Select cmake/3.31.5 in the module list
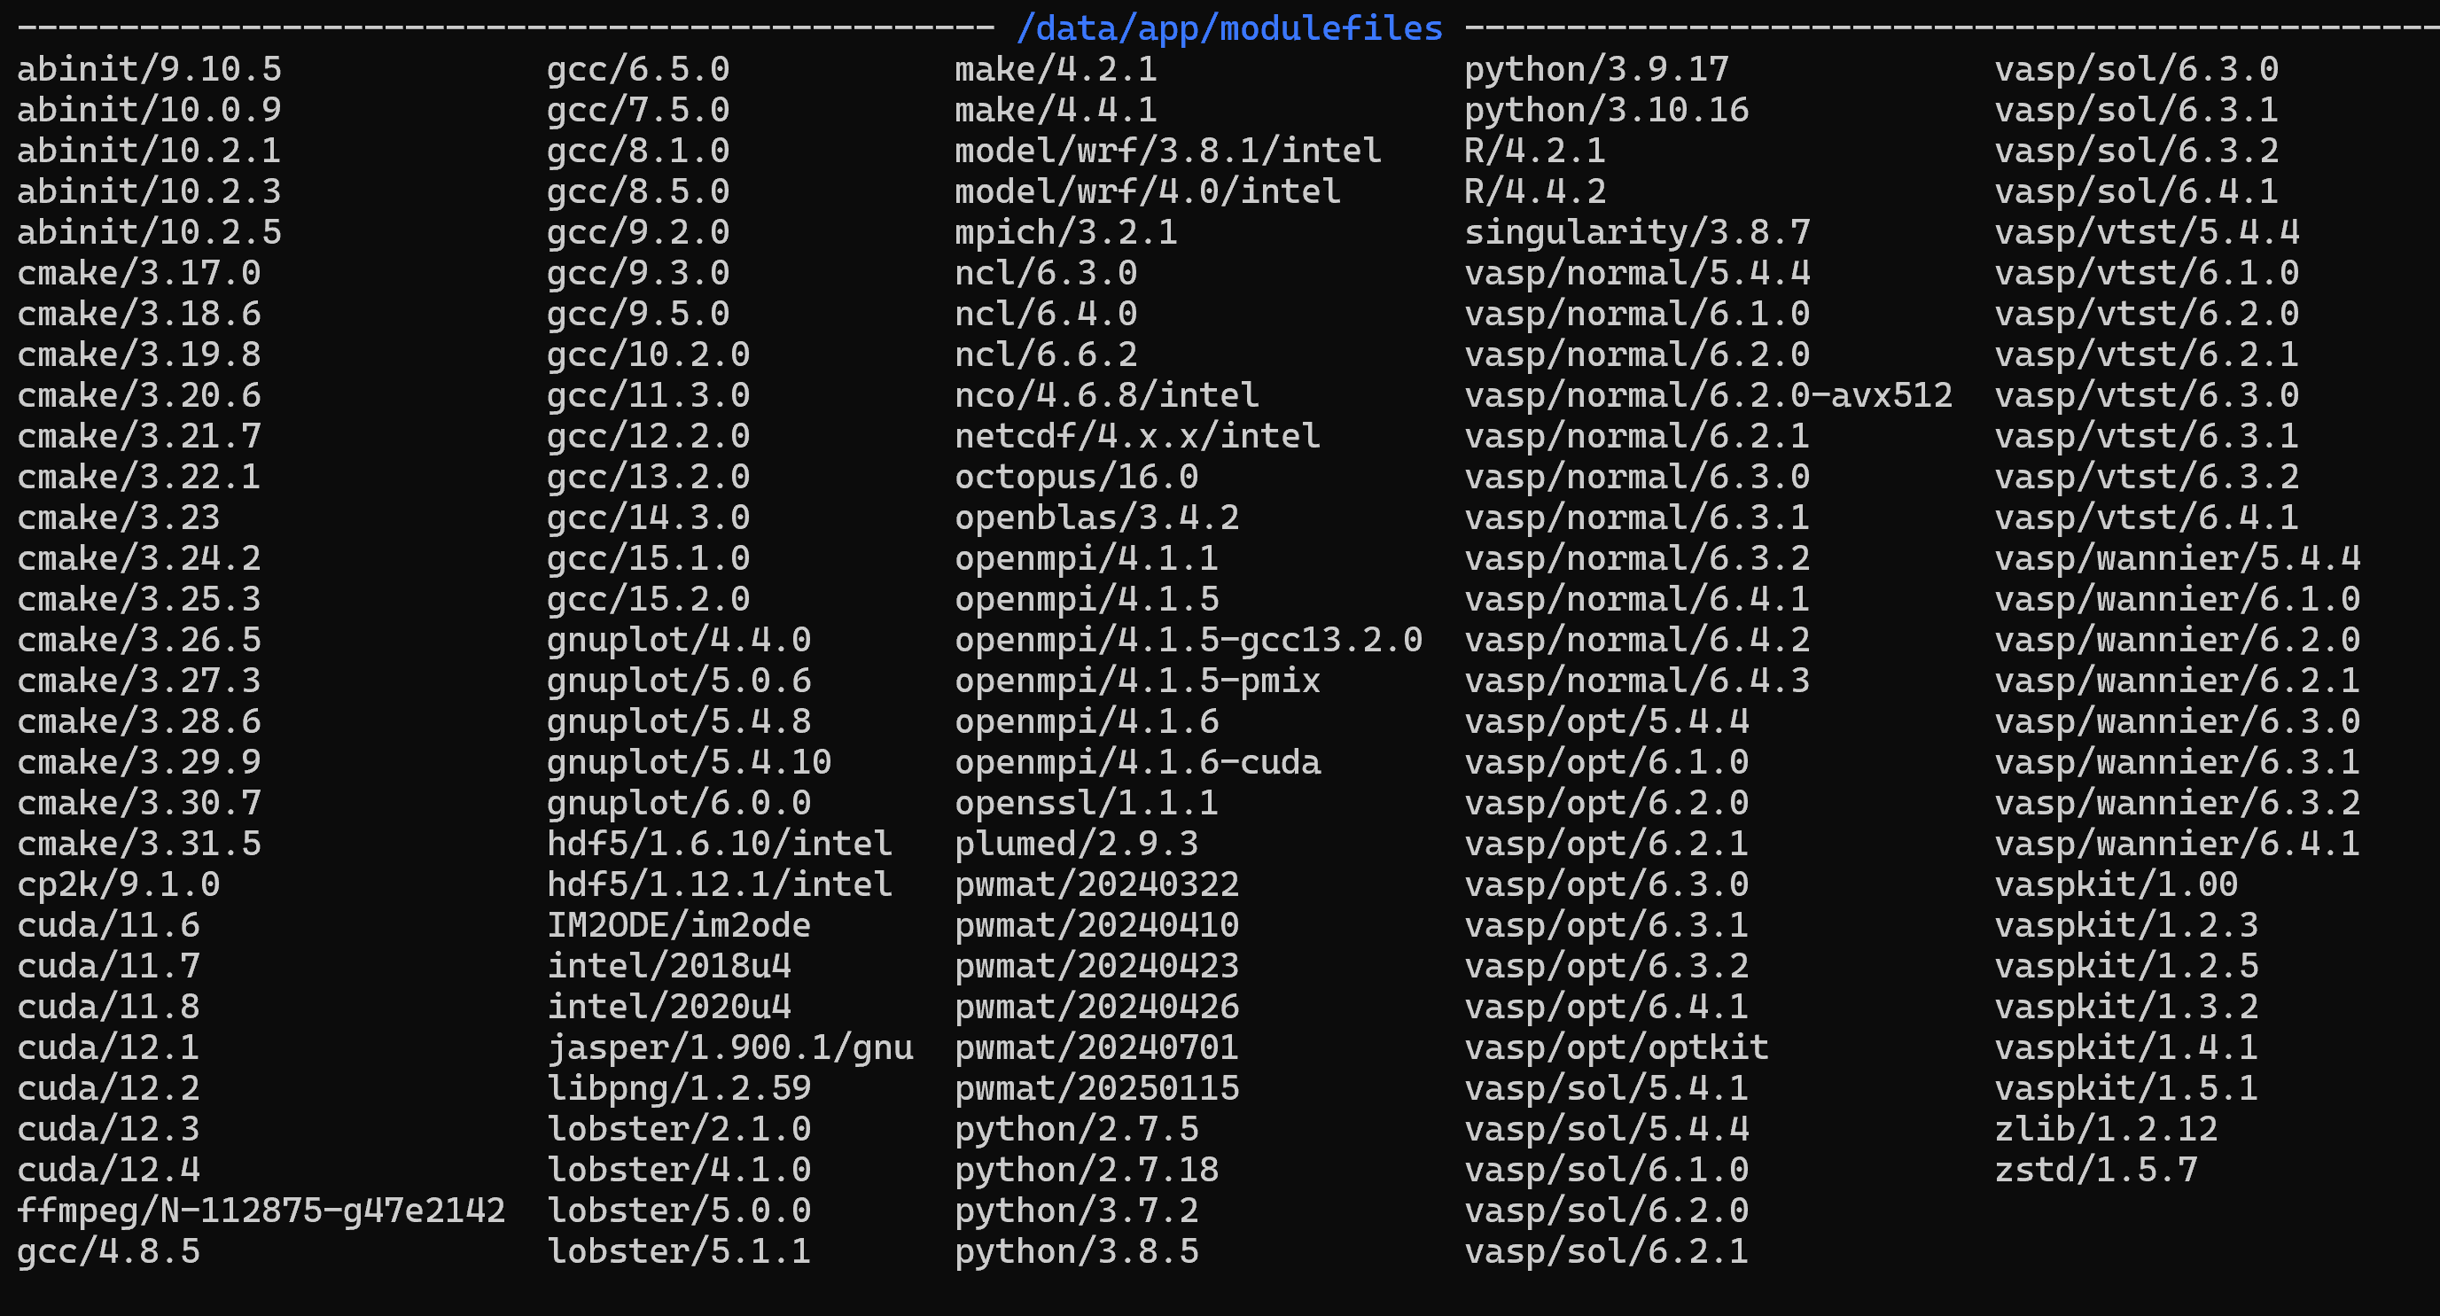This screenshot has width=2440, height=1316. click(x=139, y=845)
